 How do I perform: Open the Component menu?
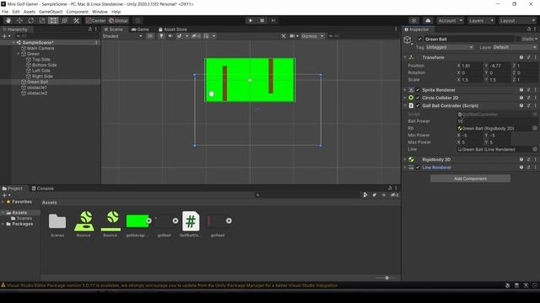(77, 12)
